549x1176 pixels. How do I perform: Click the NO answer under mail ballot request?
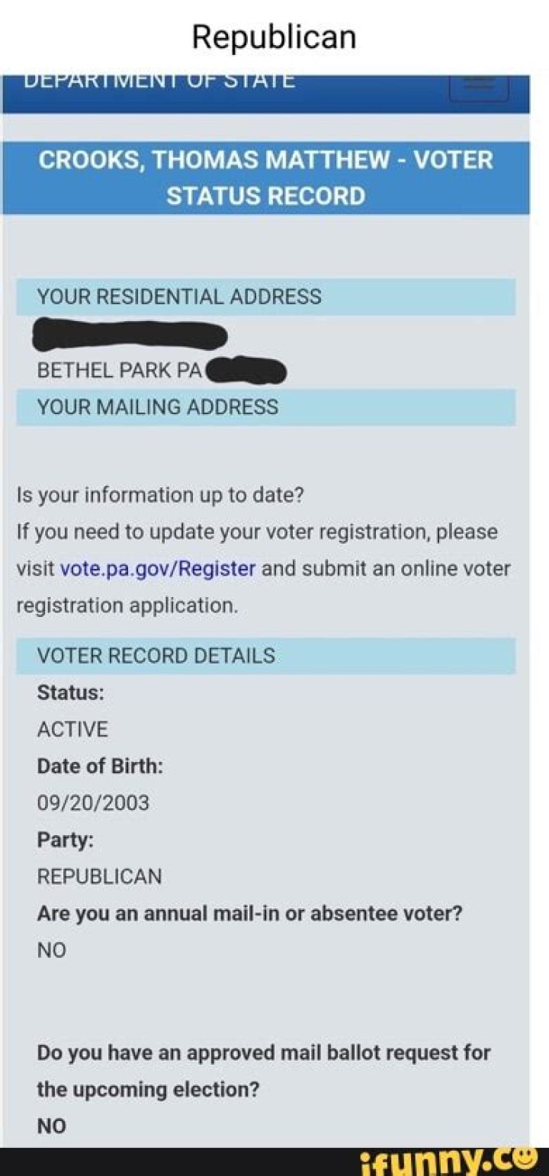pos(52,1126)
